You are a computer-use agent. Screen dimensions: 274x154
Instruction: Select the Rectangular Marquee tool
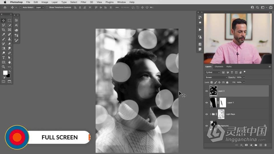9,21
